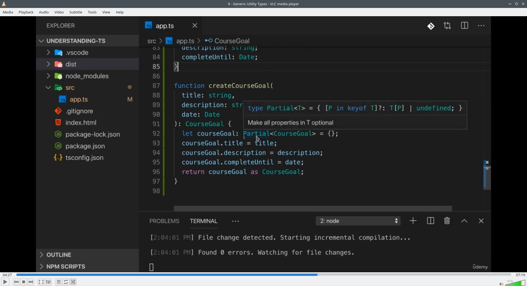Open the Video menu
The height and width of the screenshot is (286, 527).
click(59, 12)
